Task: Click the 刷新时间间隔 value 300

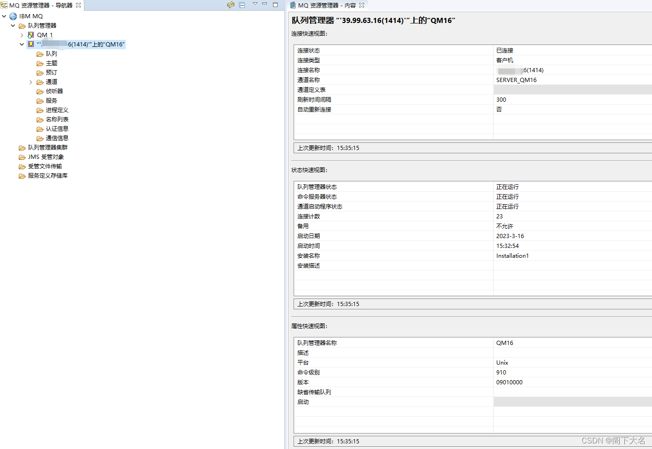Action: pyautogui.click(x=501, y=99)
